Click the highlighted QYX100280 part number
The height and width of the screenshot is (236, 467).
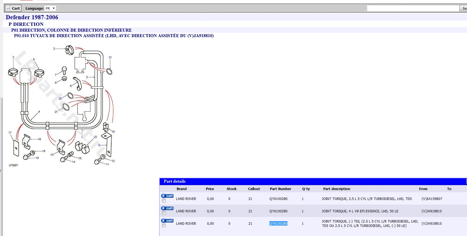tap(278, 224)
